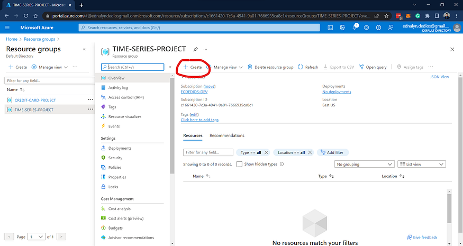Open a new browser tab
463x246 pixels.
[x=81, y=5]
